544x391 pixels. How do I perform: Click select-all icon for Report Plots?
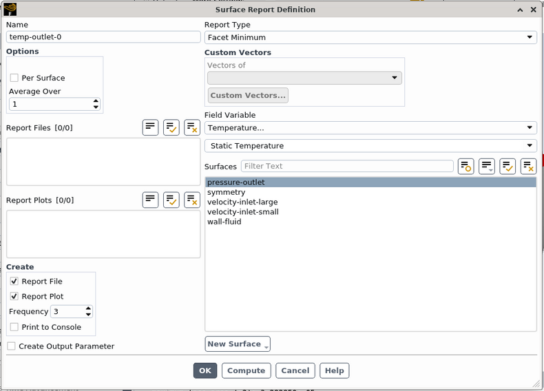pyautogui.click(x=171, y=200)
